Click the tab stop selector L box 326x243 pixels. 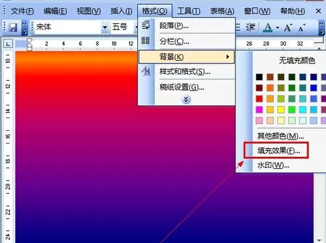click(x=8, y=44)
